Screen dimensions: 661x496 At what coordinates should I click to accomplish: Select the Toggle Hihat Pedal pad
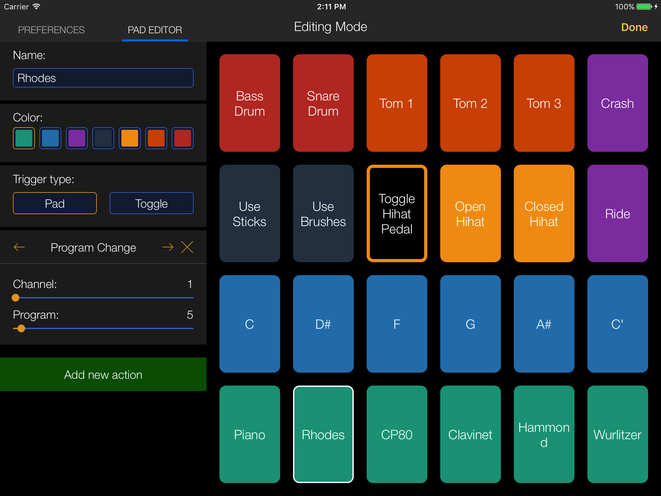point(397,213)
